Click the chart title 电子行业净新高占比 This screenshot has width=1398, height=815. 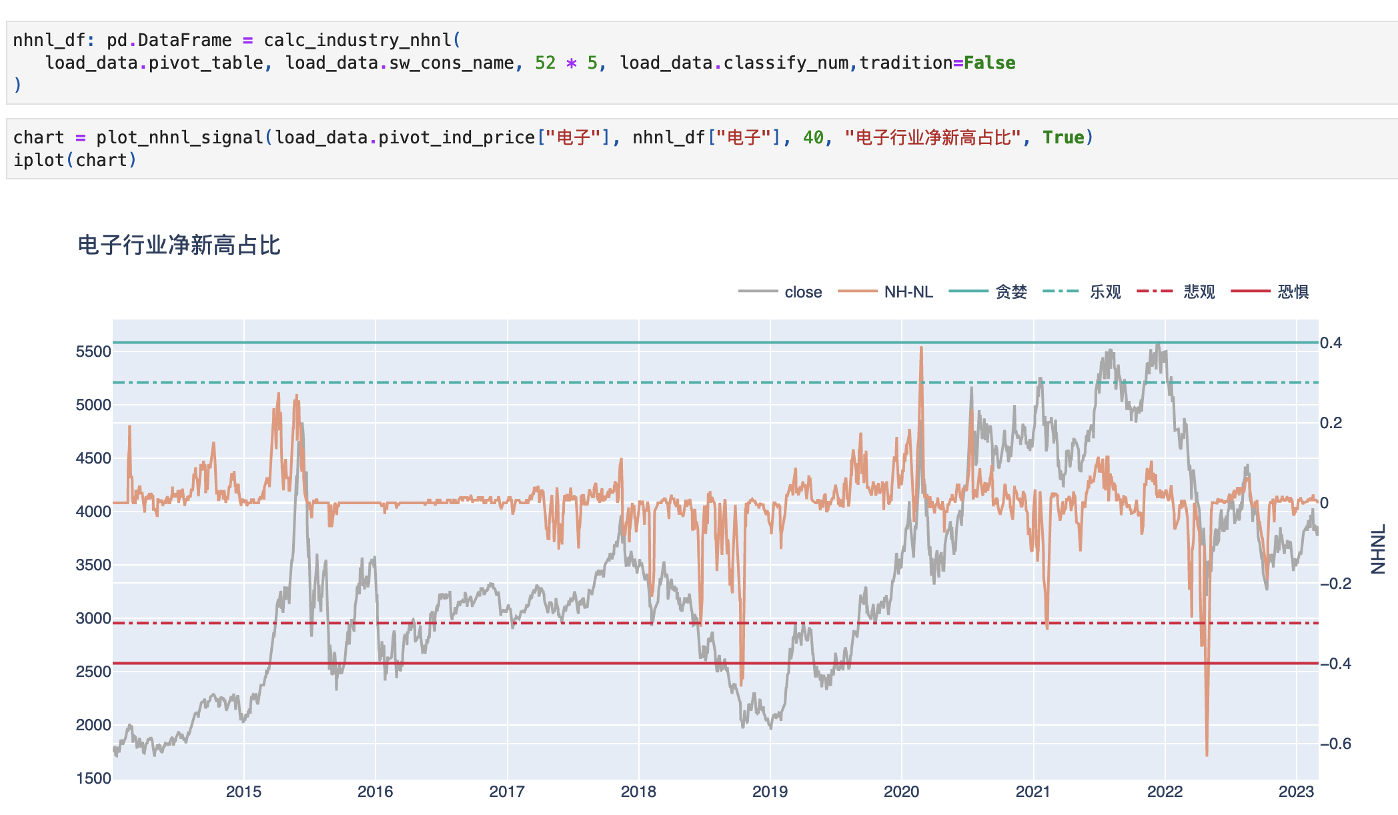tap(179, 245)
